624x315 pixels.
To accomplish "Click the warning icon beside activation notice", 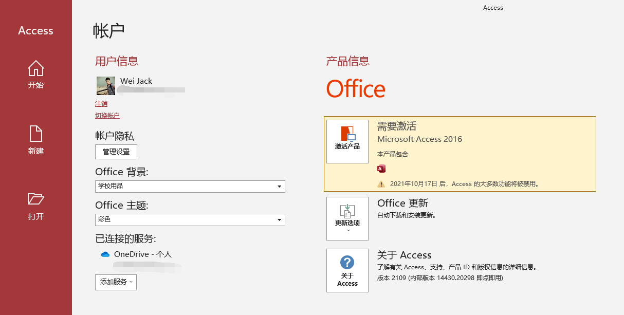I will click(381, 183).
